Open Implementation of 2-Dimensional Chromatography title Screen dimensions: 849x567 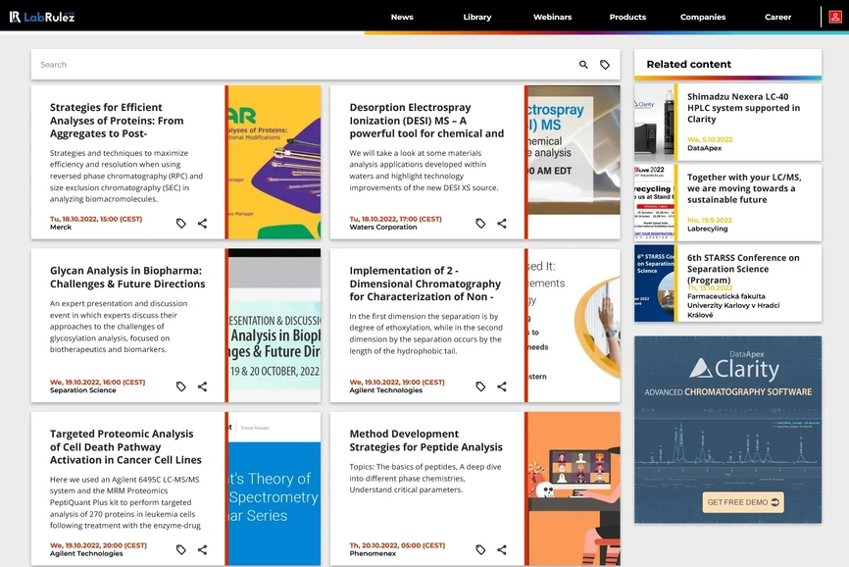(x=425, y=283)
